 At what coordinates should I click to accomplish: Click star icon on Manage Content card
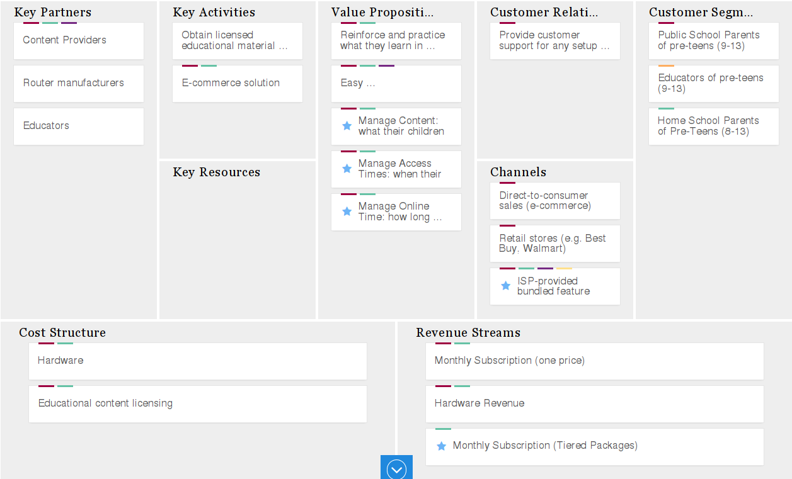[x=347, y=126]
